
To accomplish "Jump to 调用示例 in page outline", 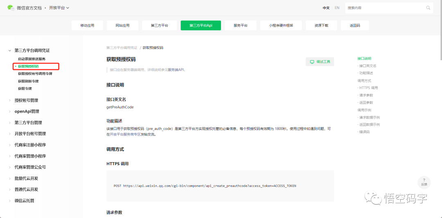I will pos(364,110).
